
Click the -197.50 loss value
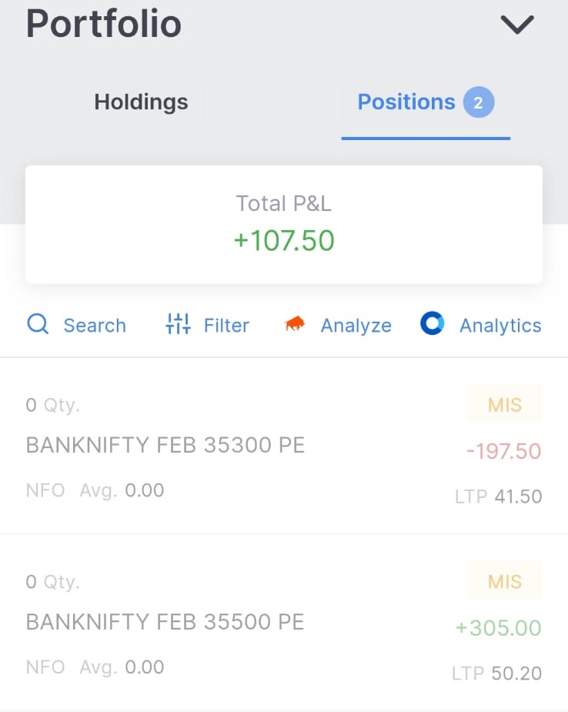pyautogui.click(x=503, y=451)
